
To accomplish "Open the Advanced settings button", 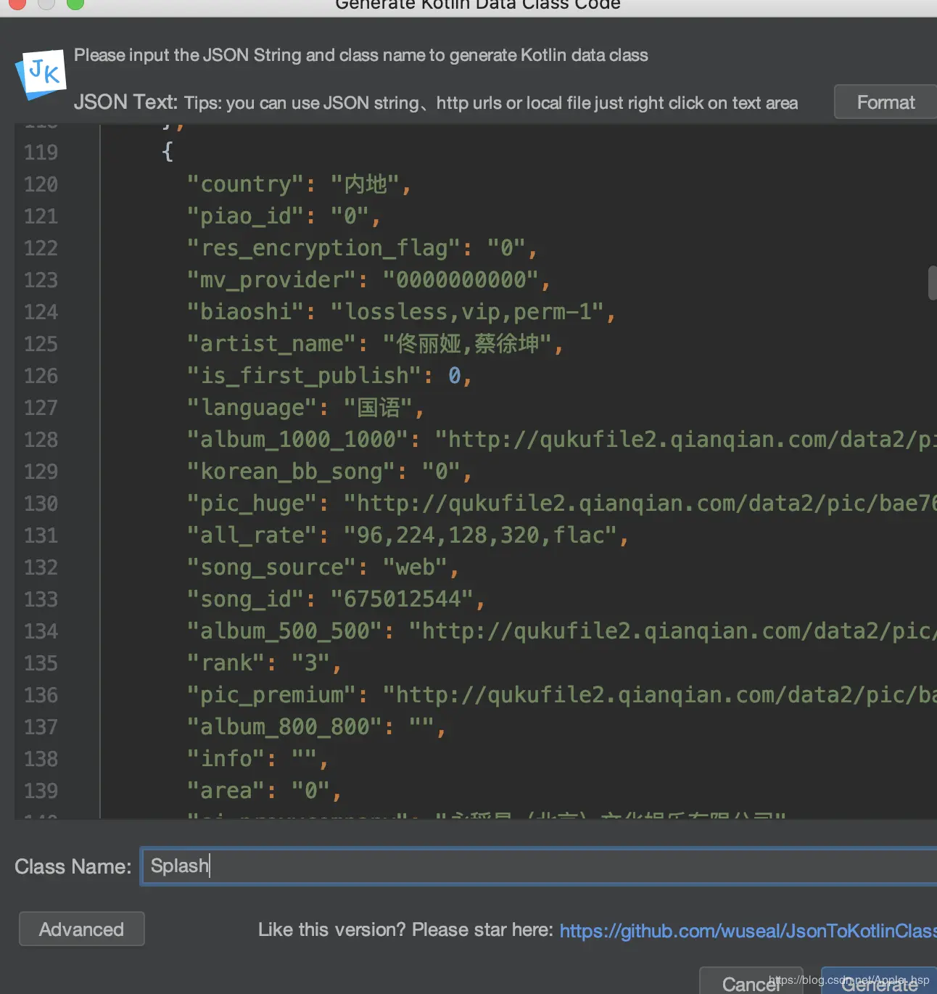I will (x=81, y=929).
